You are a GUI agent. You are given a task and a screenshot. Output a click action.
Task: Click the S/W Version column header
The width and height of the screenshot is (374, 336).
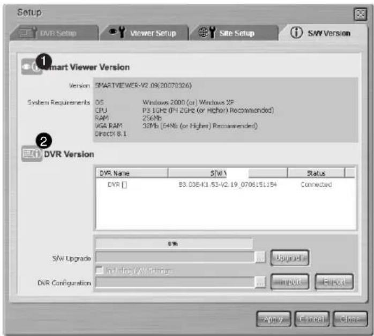click(228, 173)
